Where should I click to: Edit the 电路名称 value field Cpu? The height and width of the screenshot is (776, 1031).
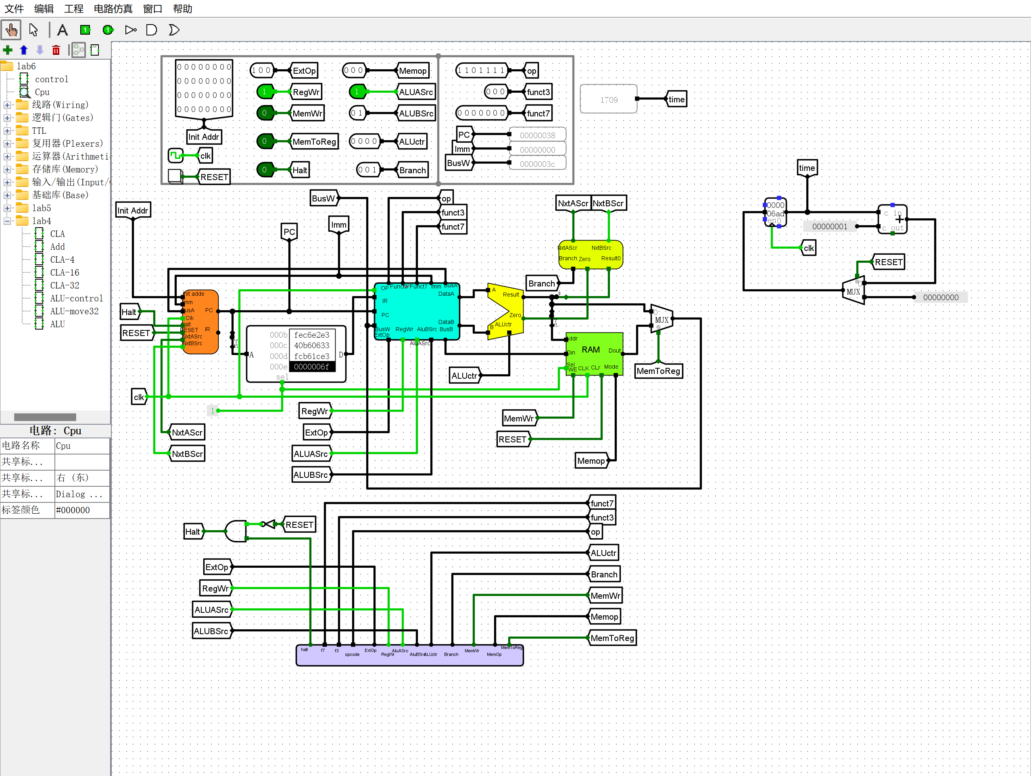(82, 446)
